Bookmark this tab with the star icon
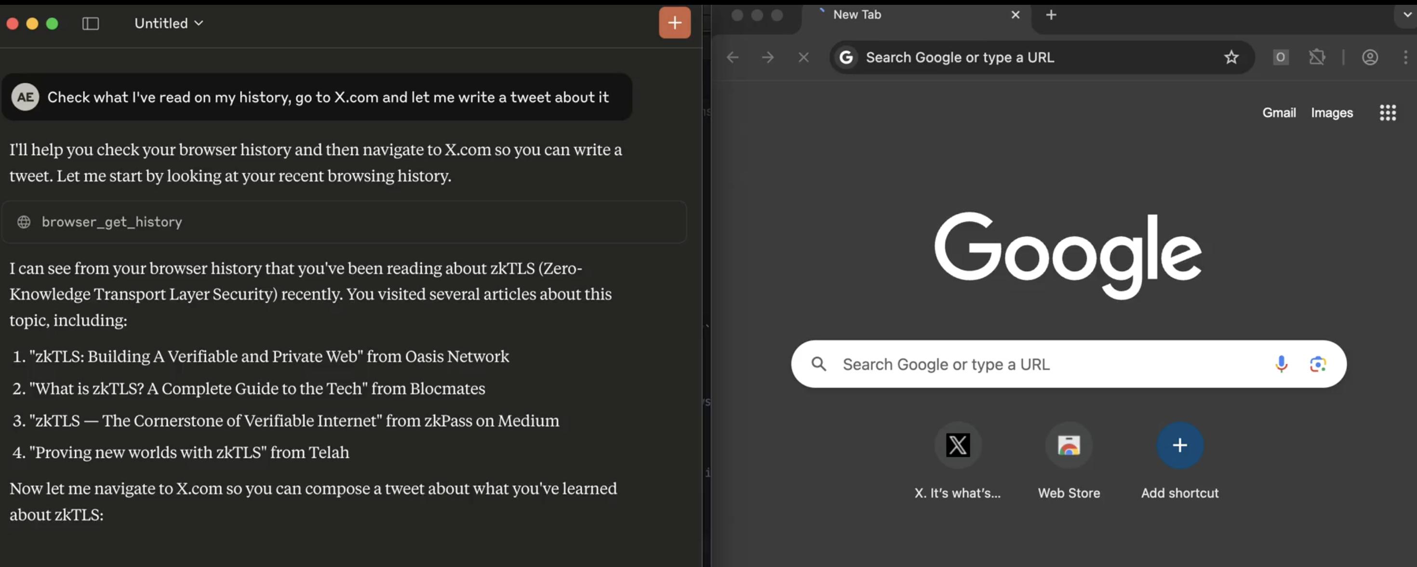Viewport: 1417px width, 567px height. click(1231, 57)
